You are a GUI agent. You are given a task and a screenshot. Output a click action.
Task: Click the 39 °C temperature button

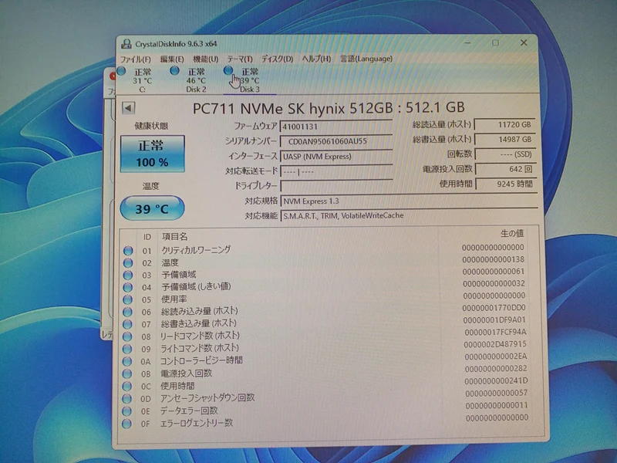tap(152, 208)
